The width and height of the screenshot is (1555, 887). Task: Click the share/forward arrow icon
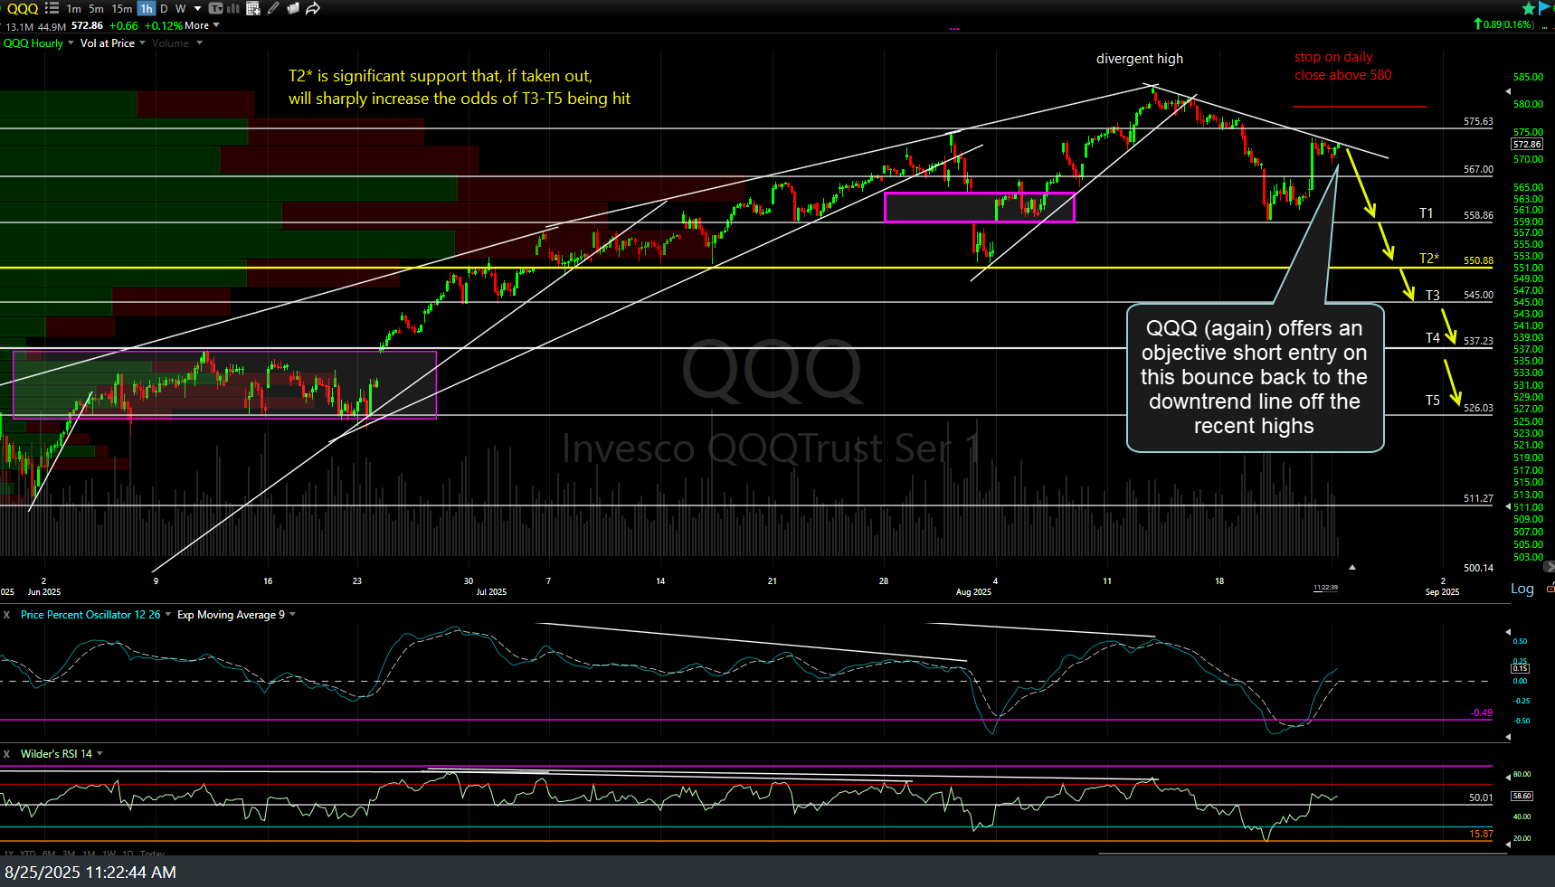(x=313, y=8)
